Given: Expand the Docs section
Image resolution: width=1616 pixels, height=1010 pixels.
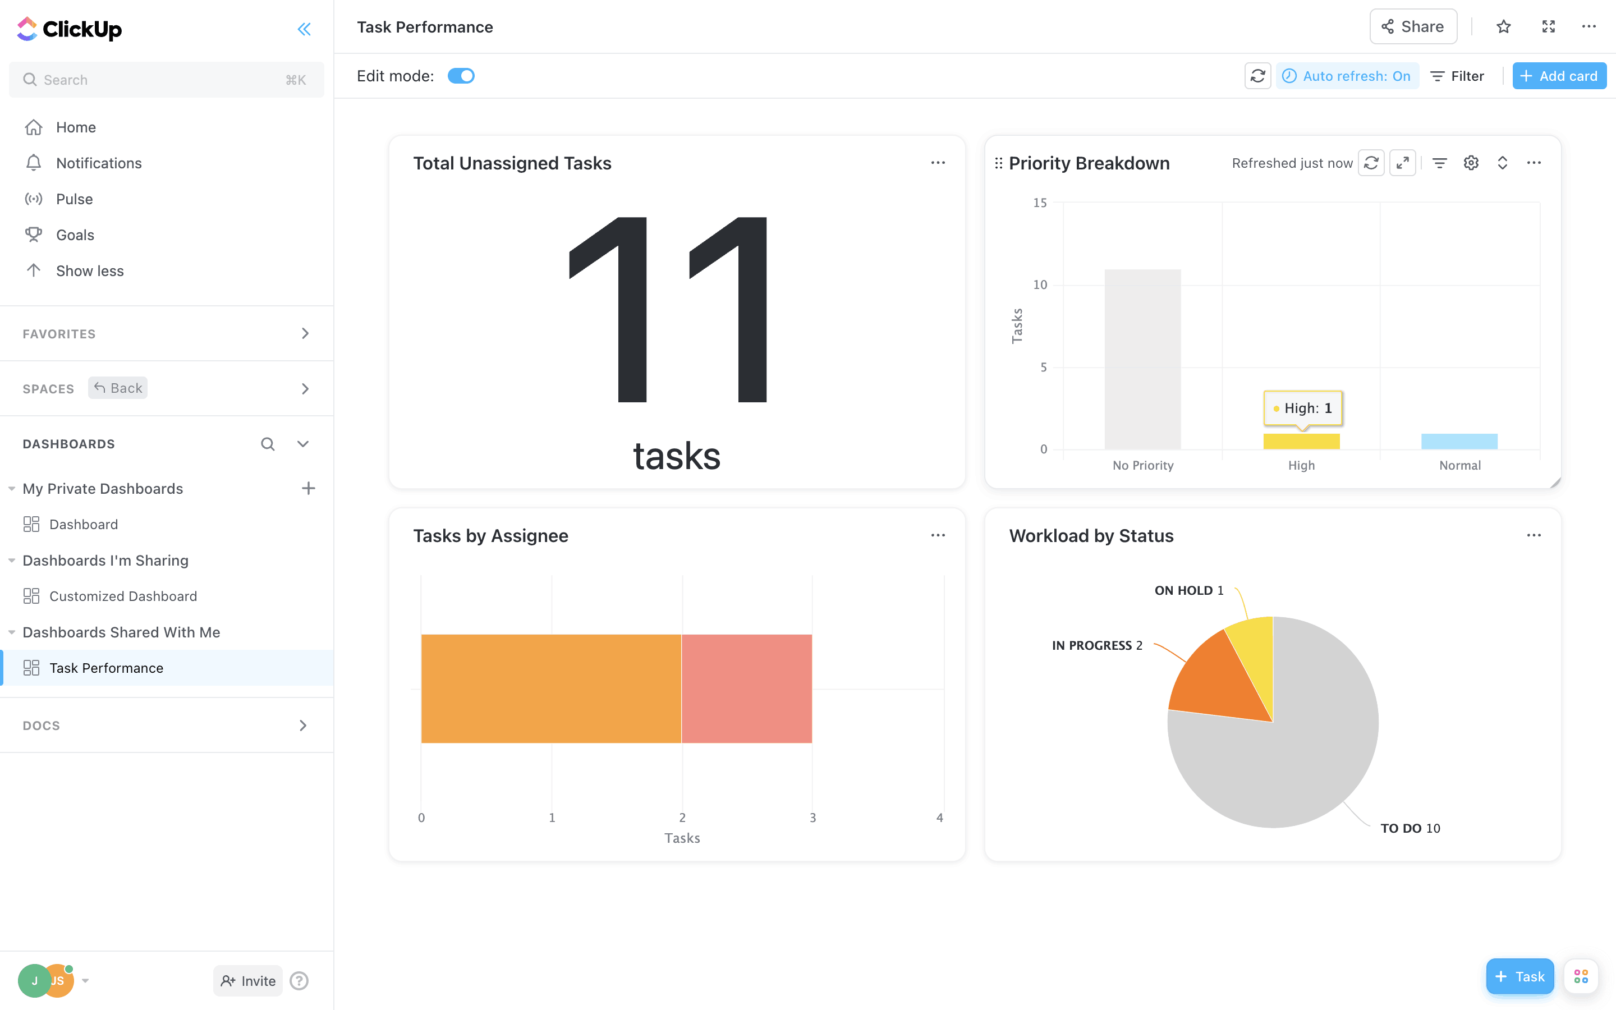Looking at the screenshot, I should [x=302, y=726].
